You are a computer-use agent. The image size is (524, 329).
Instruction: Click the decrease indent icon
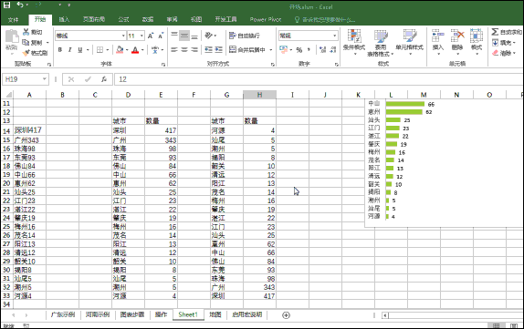(208, 50)
